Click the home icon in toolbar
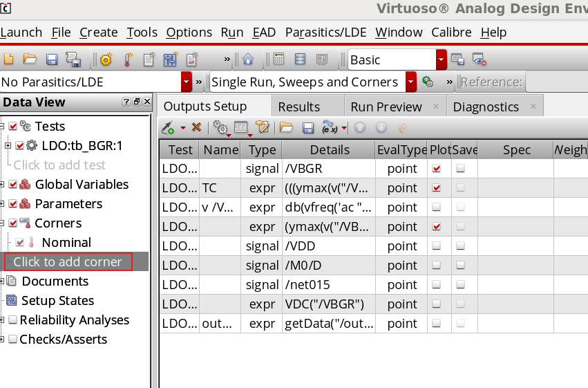Image resolution: width=588 pixels, height=388 pixels. tap(248, 59)
